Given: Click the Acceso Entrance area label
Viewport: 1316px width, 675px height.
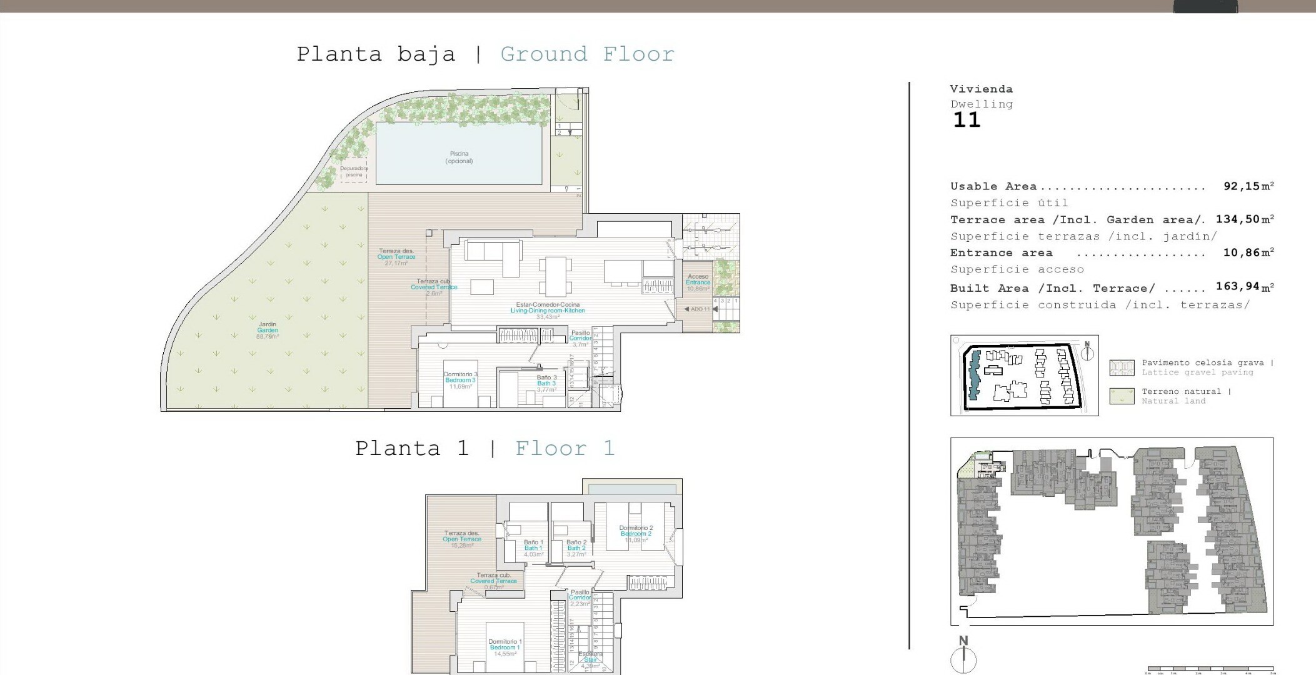Looking at the screenshot, I should 698,279.
